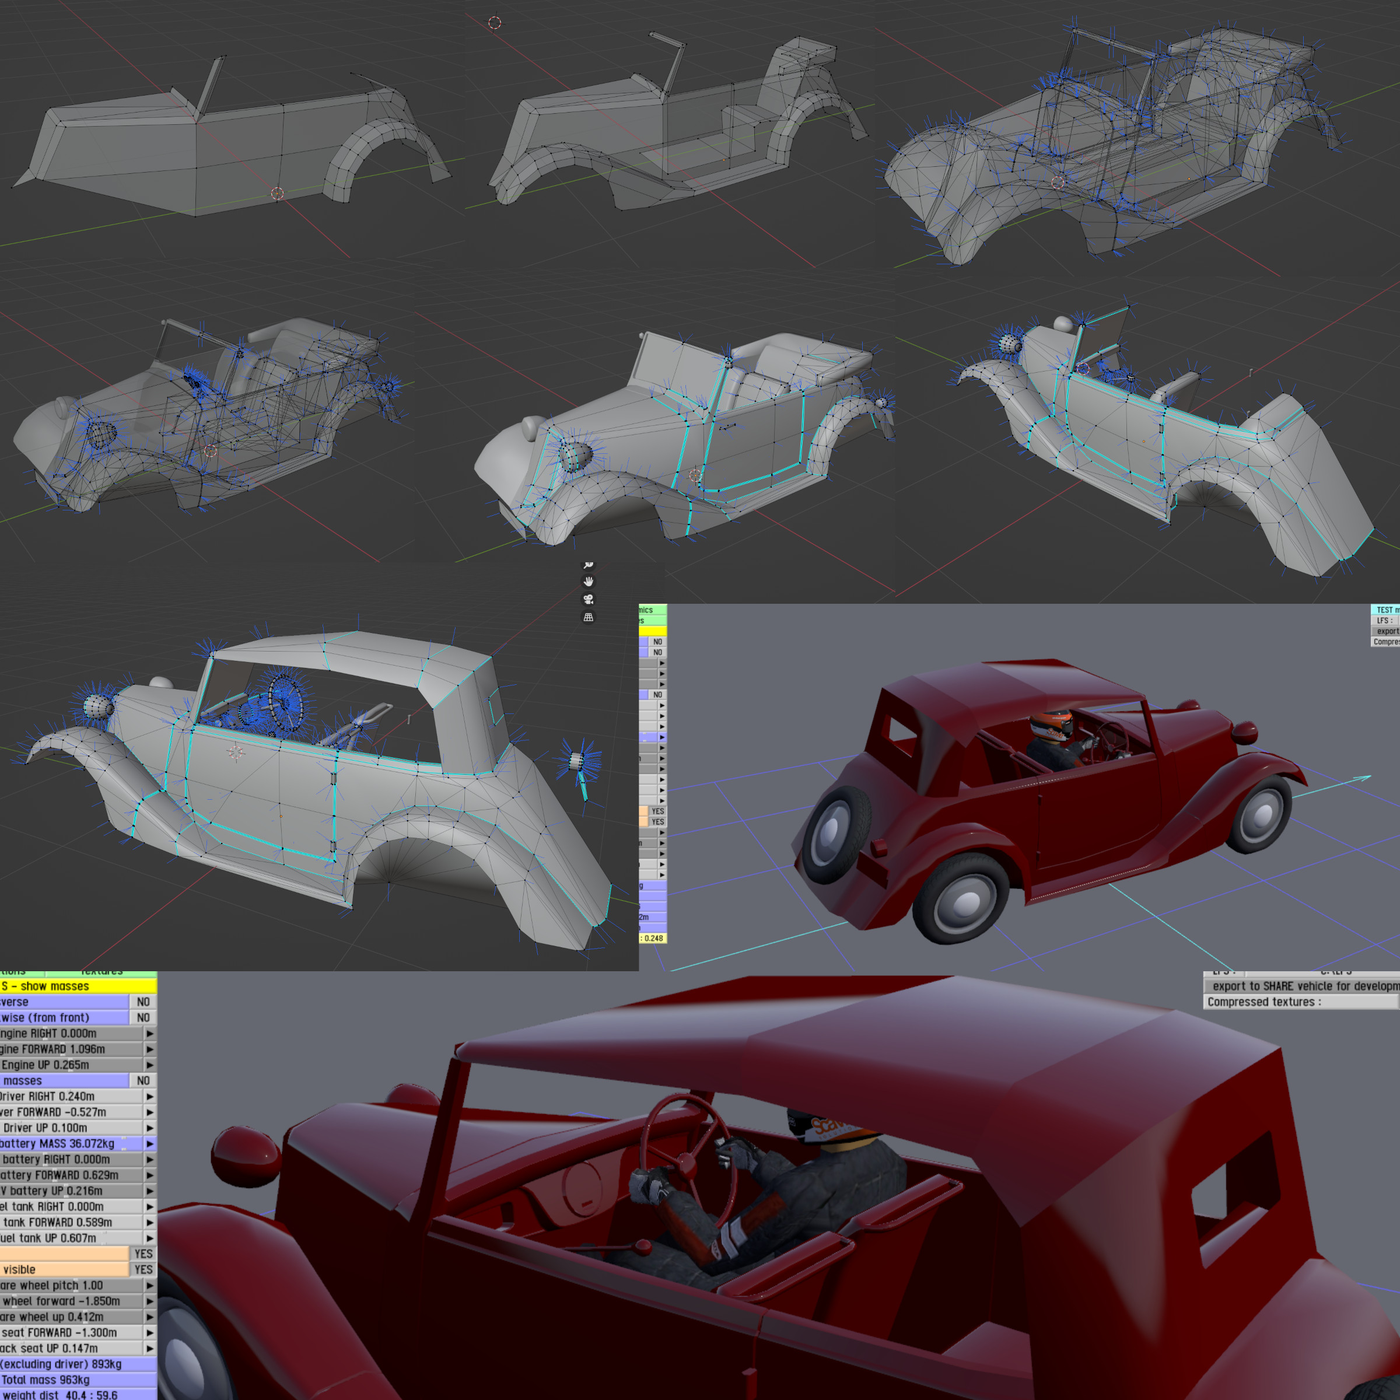Toggle the camera view icon
Viewport: 1400px width, 1400px height.
coord(589,599)
